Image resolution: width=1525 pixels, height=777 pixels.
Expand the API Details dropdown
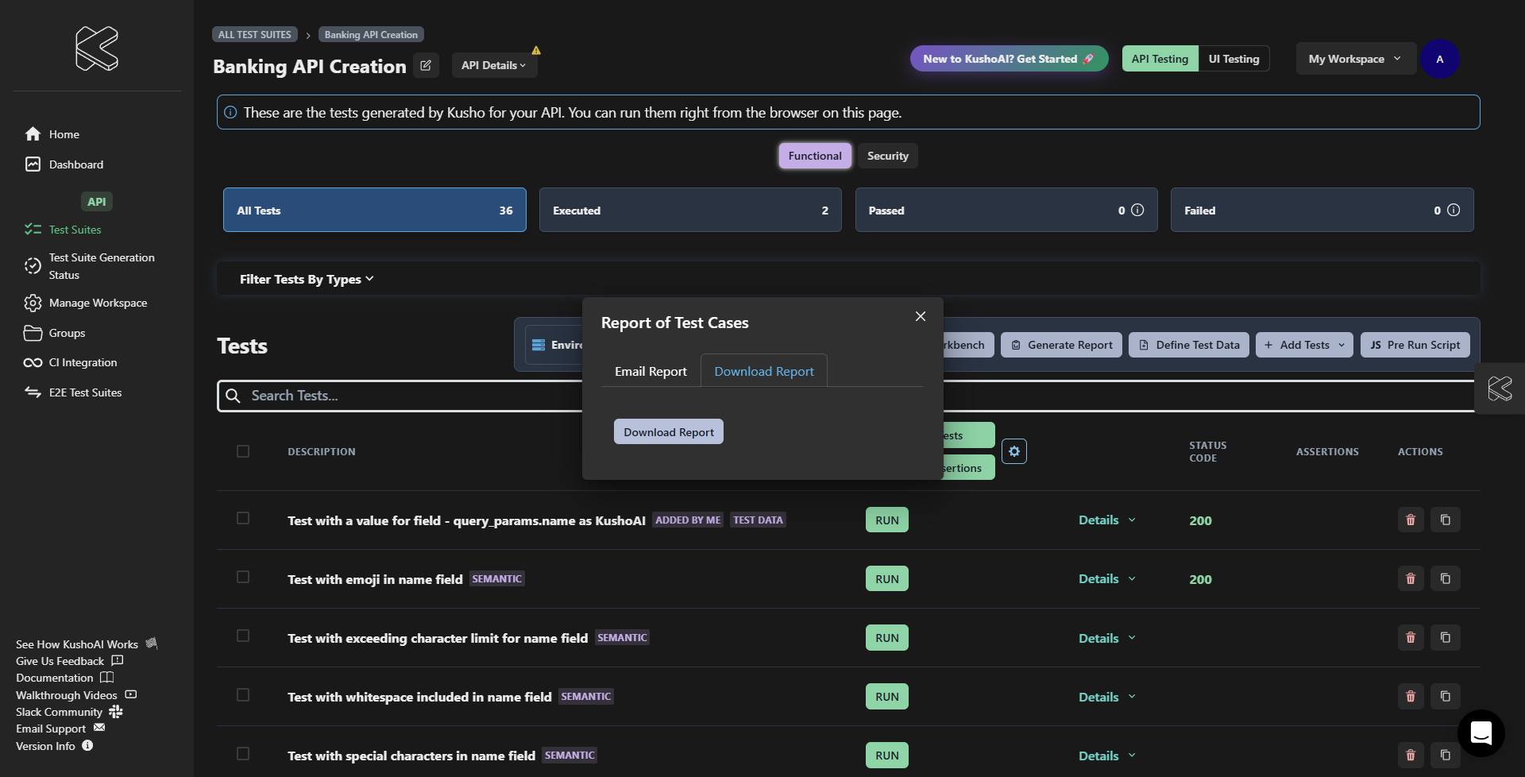(494, 65)
